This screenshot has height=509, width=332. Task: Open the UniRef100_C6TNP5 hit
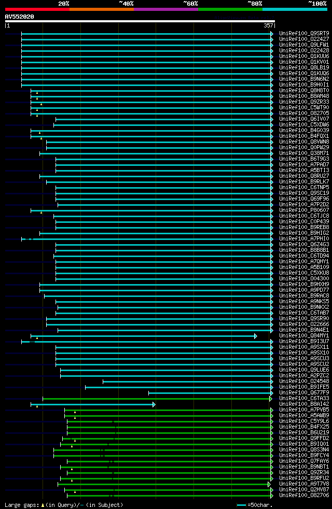point(304,187)
